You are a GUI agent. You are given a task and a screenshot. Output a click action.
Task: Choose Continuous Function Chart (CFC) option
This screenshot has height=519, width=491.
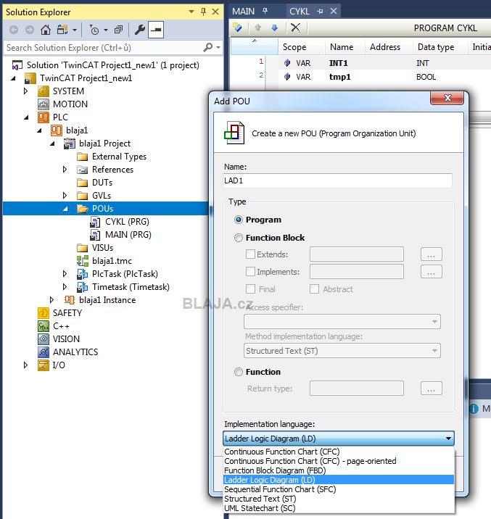pyautogui.click(x=339, y=452)
